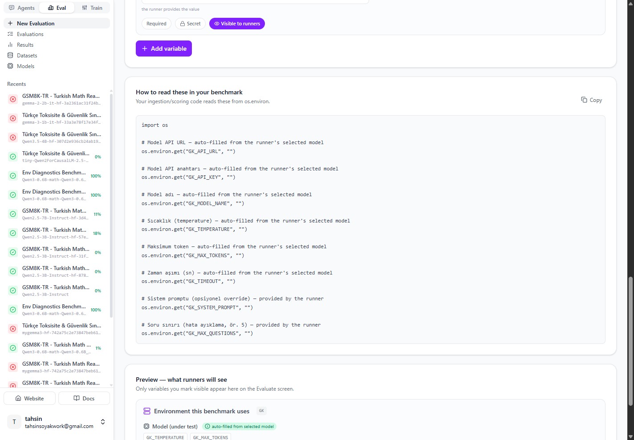Open the Docs link
The image size is (634, 440).
pyautogui.click(x=84, y=398)
